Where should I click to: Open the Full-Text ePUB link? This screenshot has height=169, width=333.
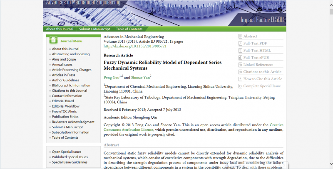[256, 58]
